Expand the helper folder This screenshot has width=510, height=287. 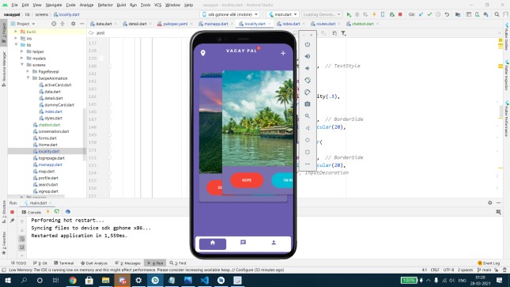pyautogui.click(x=22, y=51)
